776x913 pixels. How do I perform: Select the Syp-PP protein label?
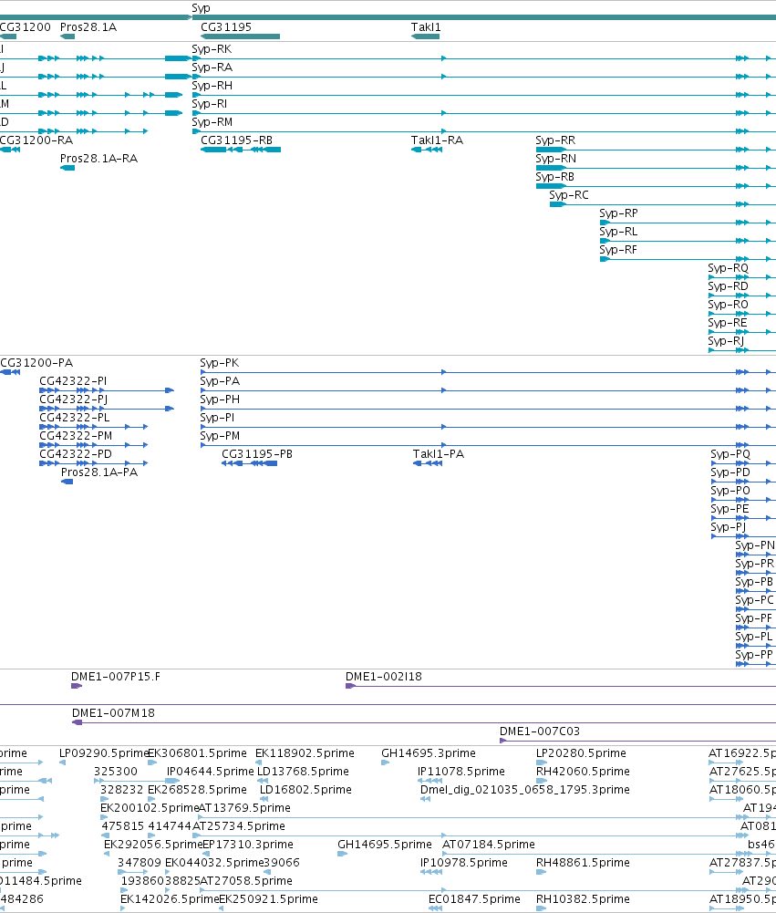tap(754, 655)
